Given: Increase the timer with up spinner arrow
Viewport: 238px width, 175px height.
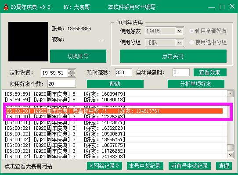Looking at the screenshot, I should 71,71.
